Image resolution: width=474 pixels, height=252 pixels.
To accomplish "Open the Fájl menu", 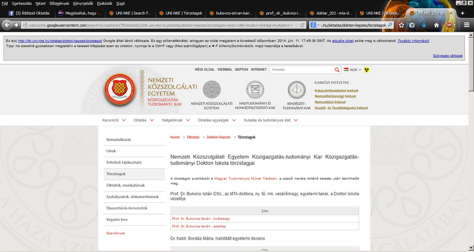I will pyautogui.click(x=5, y=4).
